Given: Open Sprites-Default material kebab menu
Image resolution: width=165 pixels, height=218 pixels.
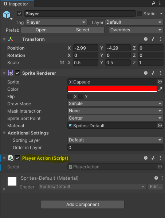Looking at the screenshot, I should pos(162,178).
